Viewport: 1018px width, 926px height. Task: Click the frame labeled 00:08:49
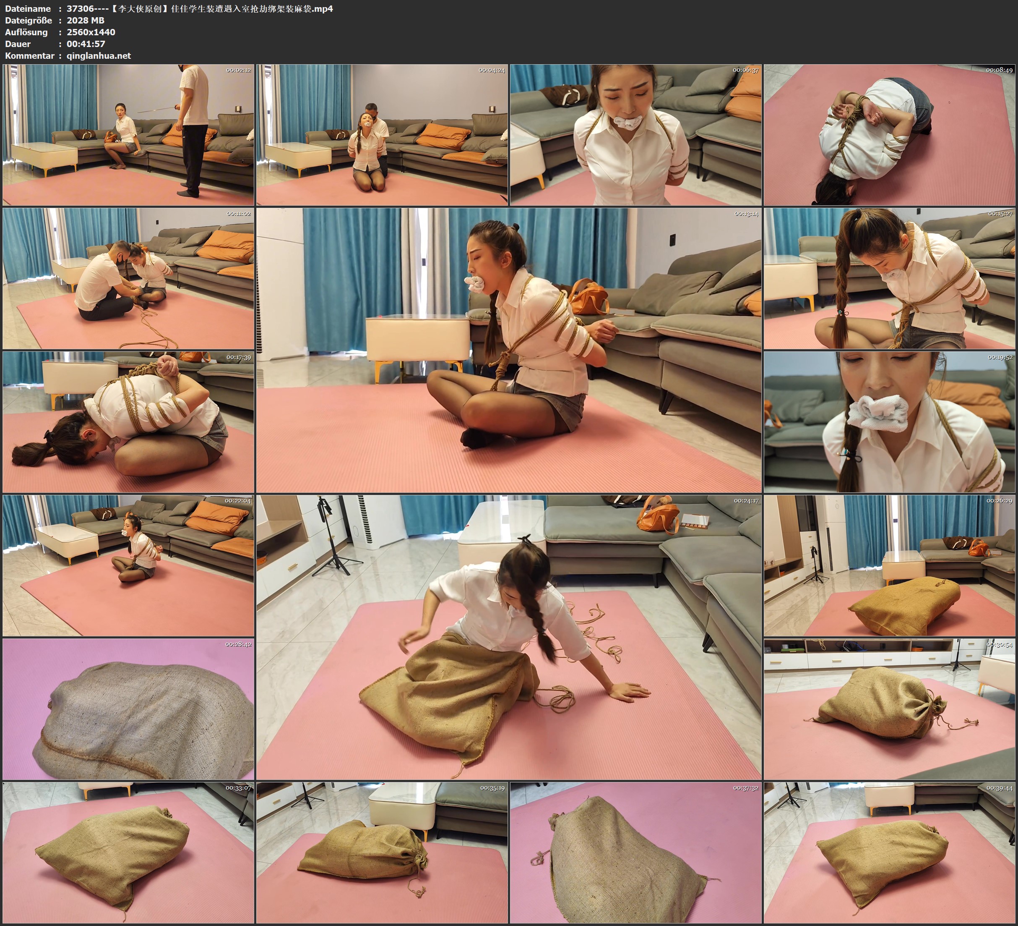(x=889, y=134)
